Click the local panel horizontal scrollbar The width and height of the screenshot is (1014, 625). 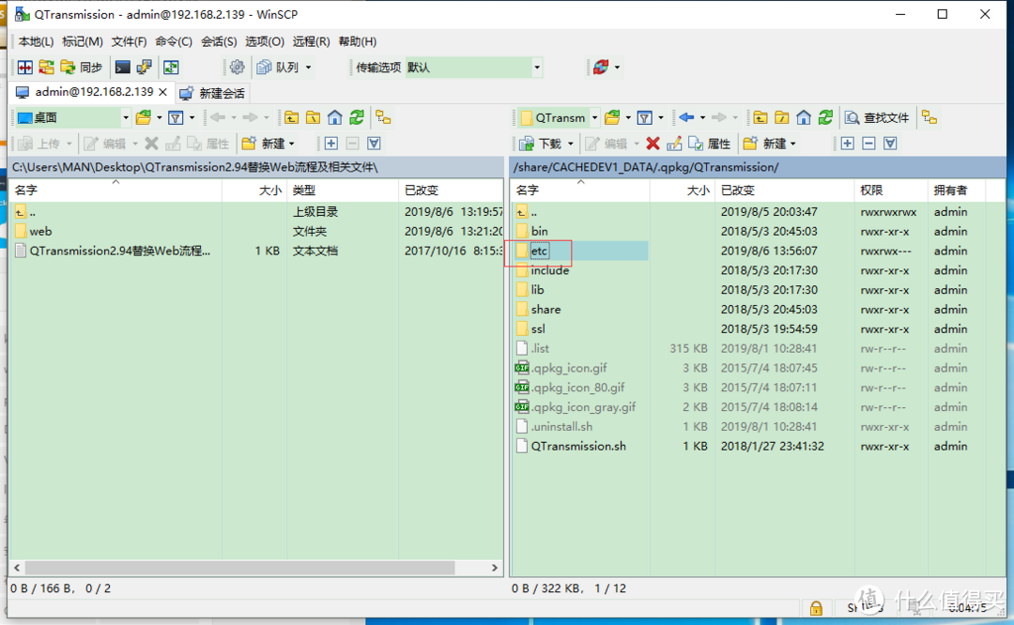coord(239,568)
